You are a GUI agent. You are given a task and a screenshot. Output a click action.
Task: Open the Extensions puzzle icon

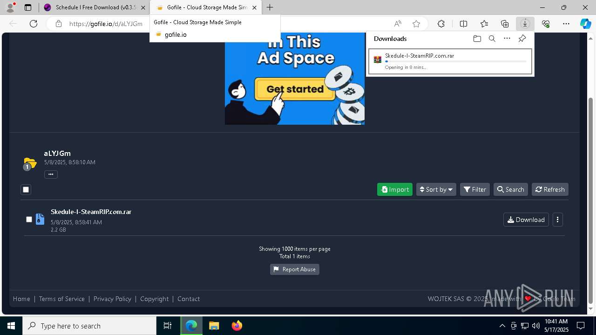[x=441, y=24]
